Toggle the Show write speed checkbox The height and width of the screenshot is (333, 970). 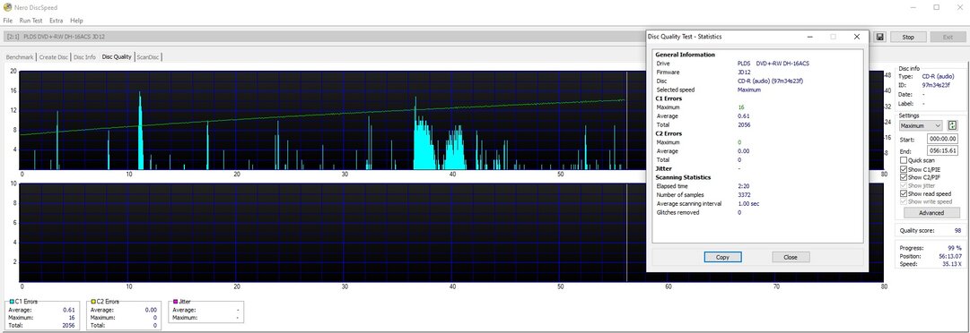tap(904, 201)
